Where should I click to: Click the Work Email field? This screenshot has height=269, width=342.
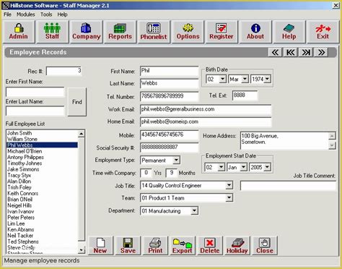tap(206, 109)
